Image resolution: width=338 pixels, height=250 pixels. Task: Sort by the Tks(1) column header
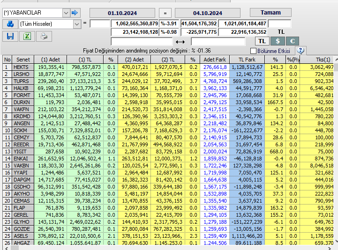click(x=317, y=60)
